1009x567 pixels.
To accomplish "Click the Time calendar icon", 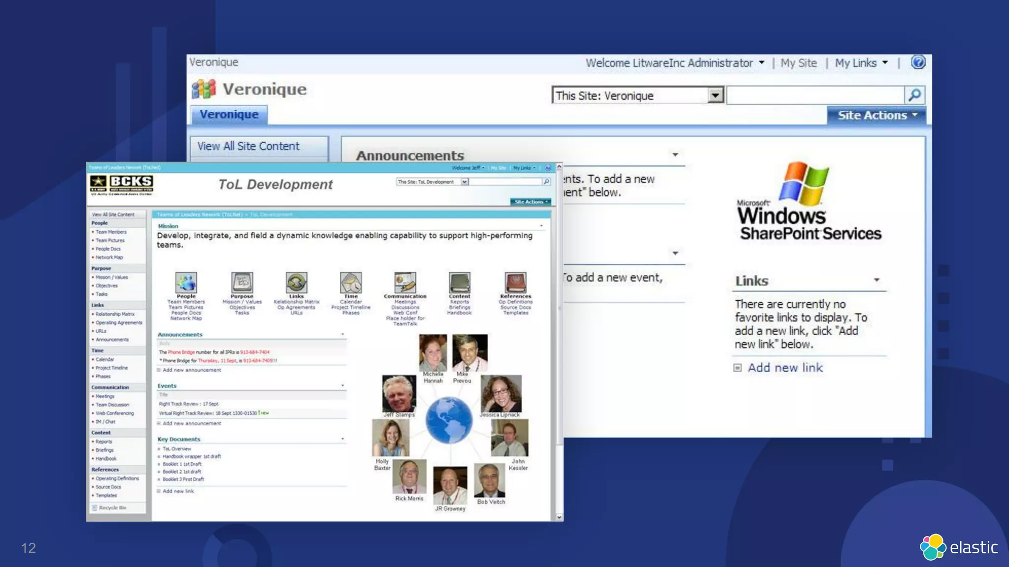I will coord(351,282).
